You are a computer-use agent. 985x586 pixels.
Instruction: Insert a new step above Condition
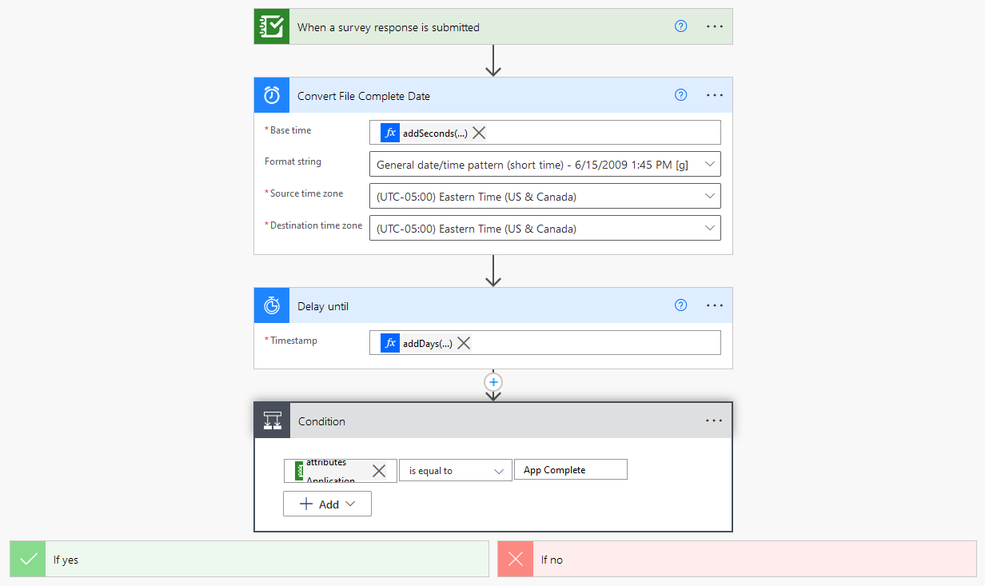[493, 382]
